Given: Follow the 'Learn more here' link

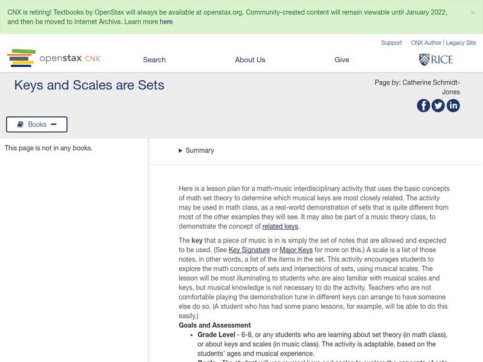Looking at the screenshot, I should point(166,22).
